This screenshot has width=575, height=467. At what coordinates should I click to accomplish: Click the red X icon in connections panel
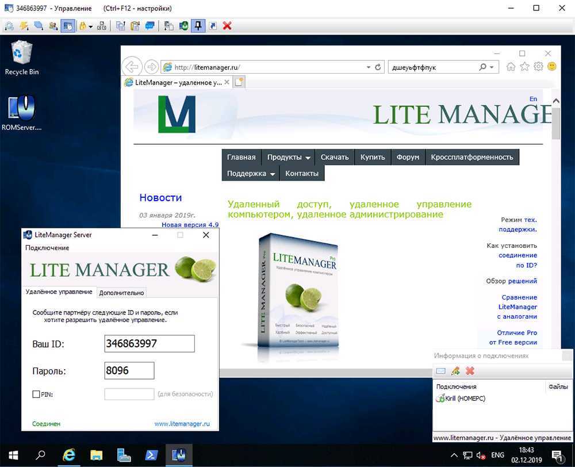[x=470, y=371]
